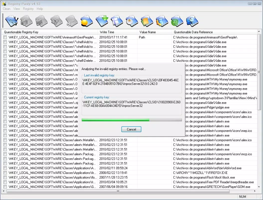
Task: Open the View menu
Action: [17, 9]
